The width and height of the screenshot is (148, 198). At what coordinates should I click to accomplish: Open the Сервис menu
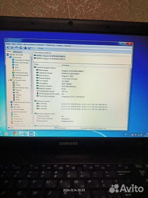(x=59, y=45)
